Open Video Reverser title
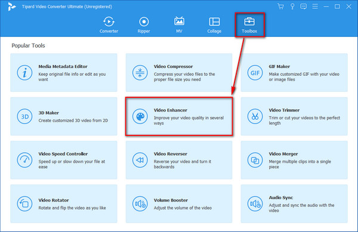The image size is (358, 232). point(170,154)
